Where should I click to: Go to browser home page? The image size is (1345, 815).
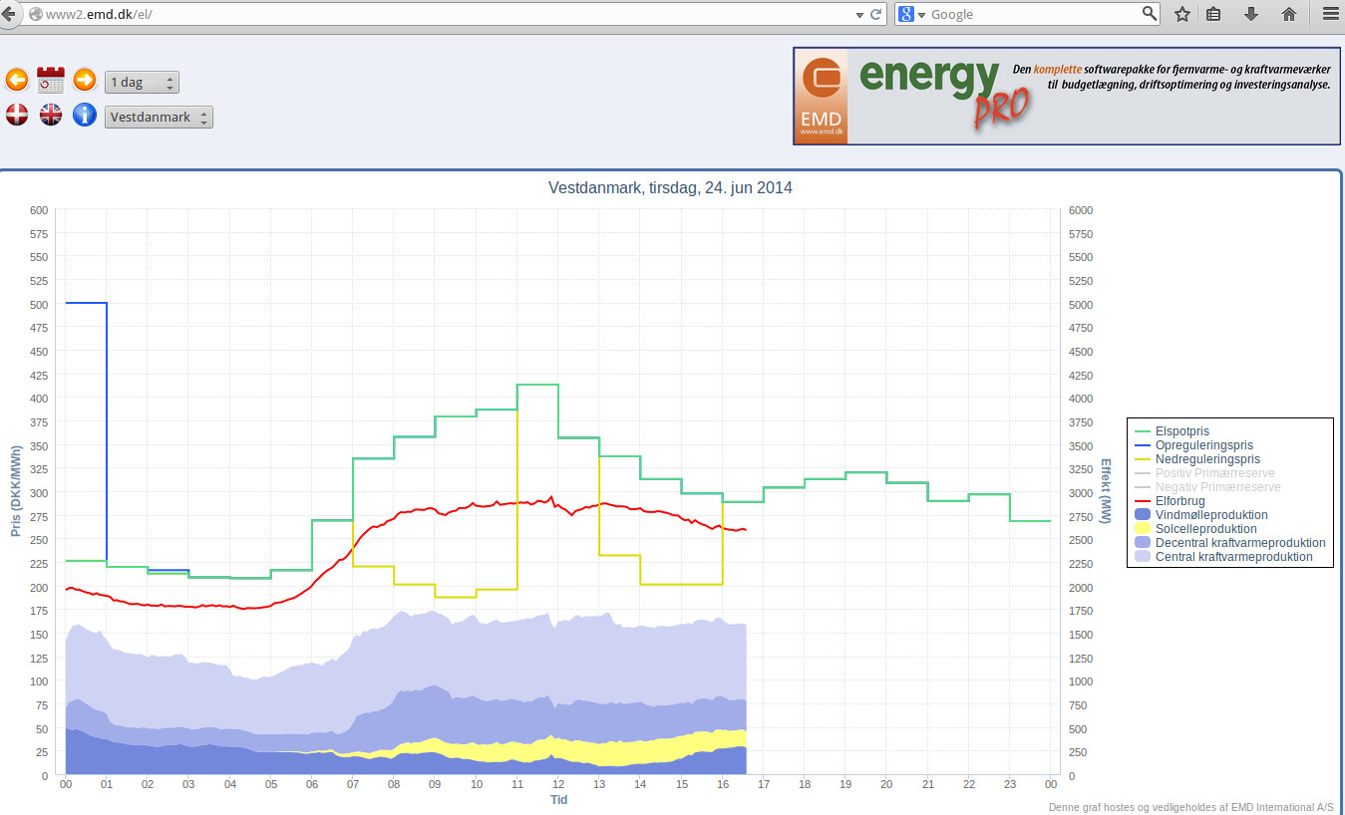[1288, 14]
